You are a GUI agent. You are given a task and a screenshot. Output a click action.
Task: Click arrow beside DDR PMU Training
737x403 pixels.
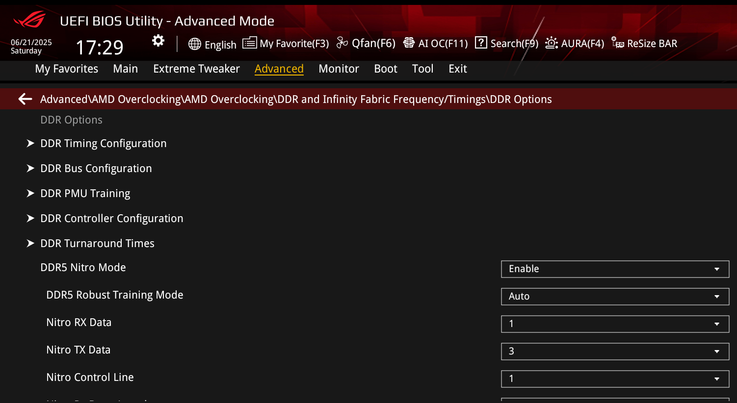coord(30,193)
